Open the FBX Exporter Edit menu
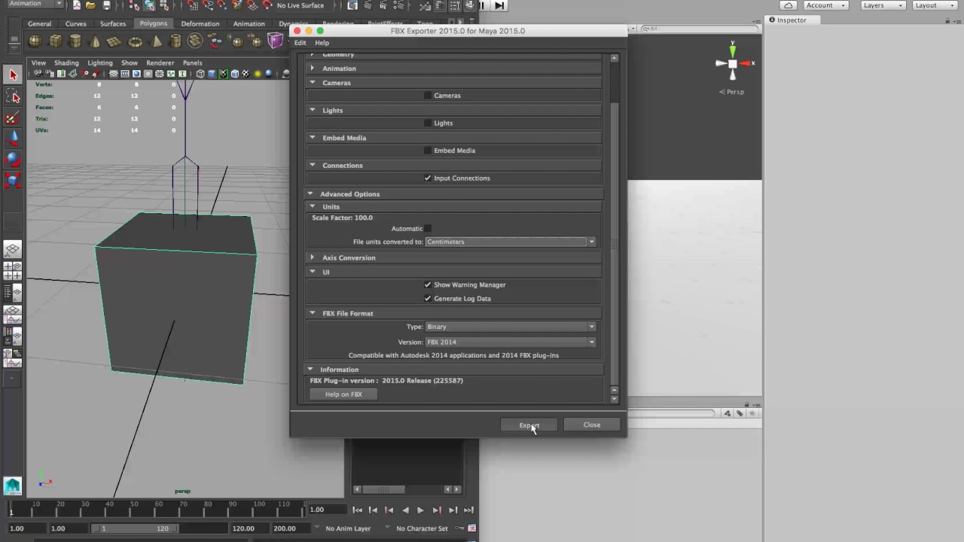 (300, 43)
